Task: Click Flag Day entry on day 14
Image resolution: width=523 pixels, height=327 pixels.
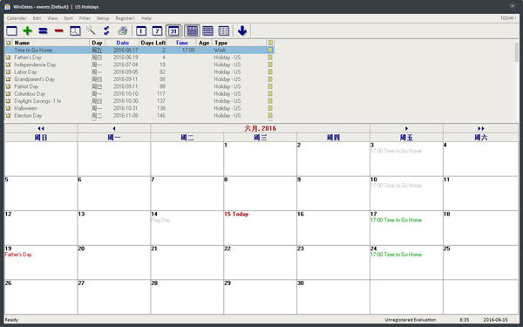Action: (160, 221)
